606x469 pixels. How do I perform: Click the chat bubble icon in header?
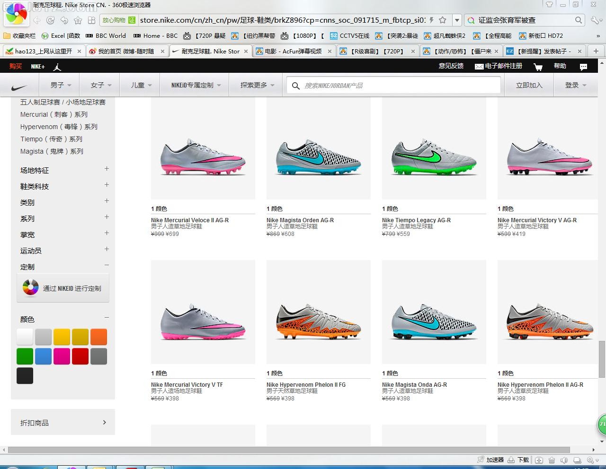tap(583, 67)
